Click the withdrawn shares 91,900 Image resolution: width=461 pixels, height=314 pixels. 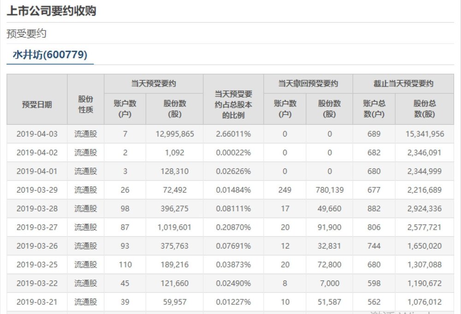tap(330, 227)
